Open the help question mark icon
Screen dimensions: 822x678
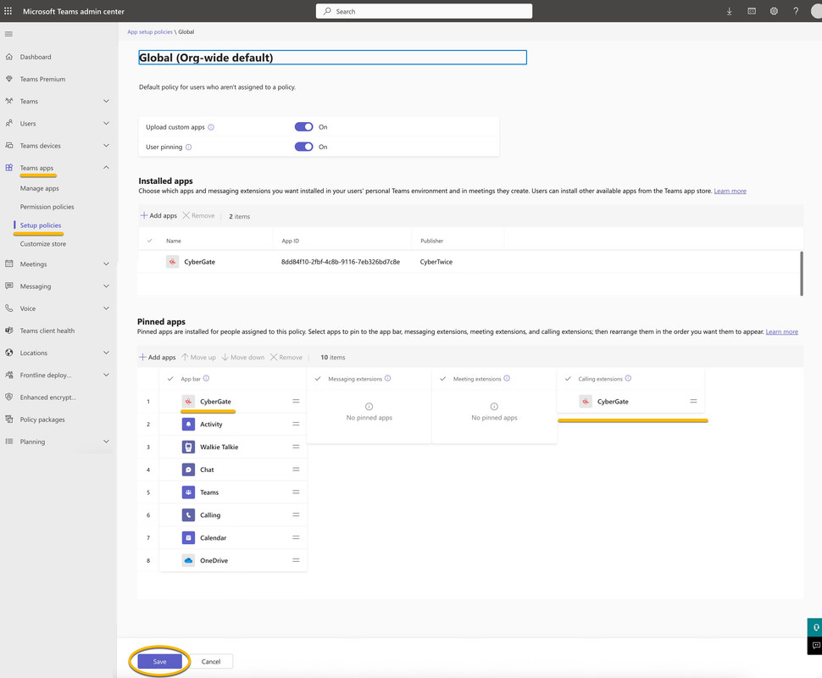pyautogui.click(x=796, y=11)
